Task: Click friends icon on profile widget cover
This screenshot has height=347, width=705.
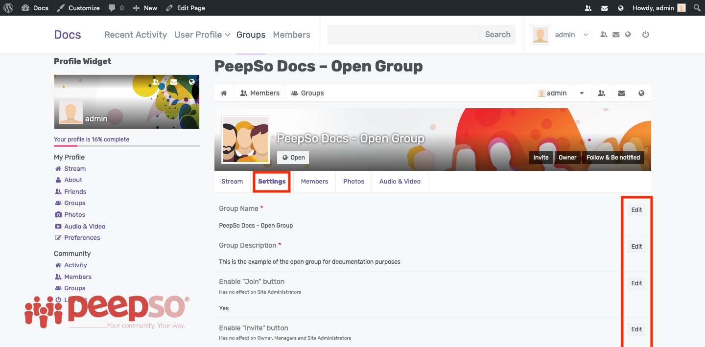Action: 156,82
